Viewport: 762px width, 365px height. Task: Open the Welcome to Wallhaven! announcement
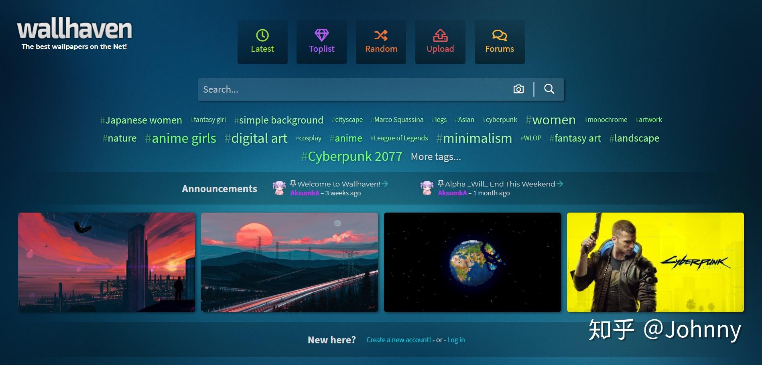point(339,184)
